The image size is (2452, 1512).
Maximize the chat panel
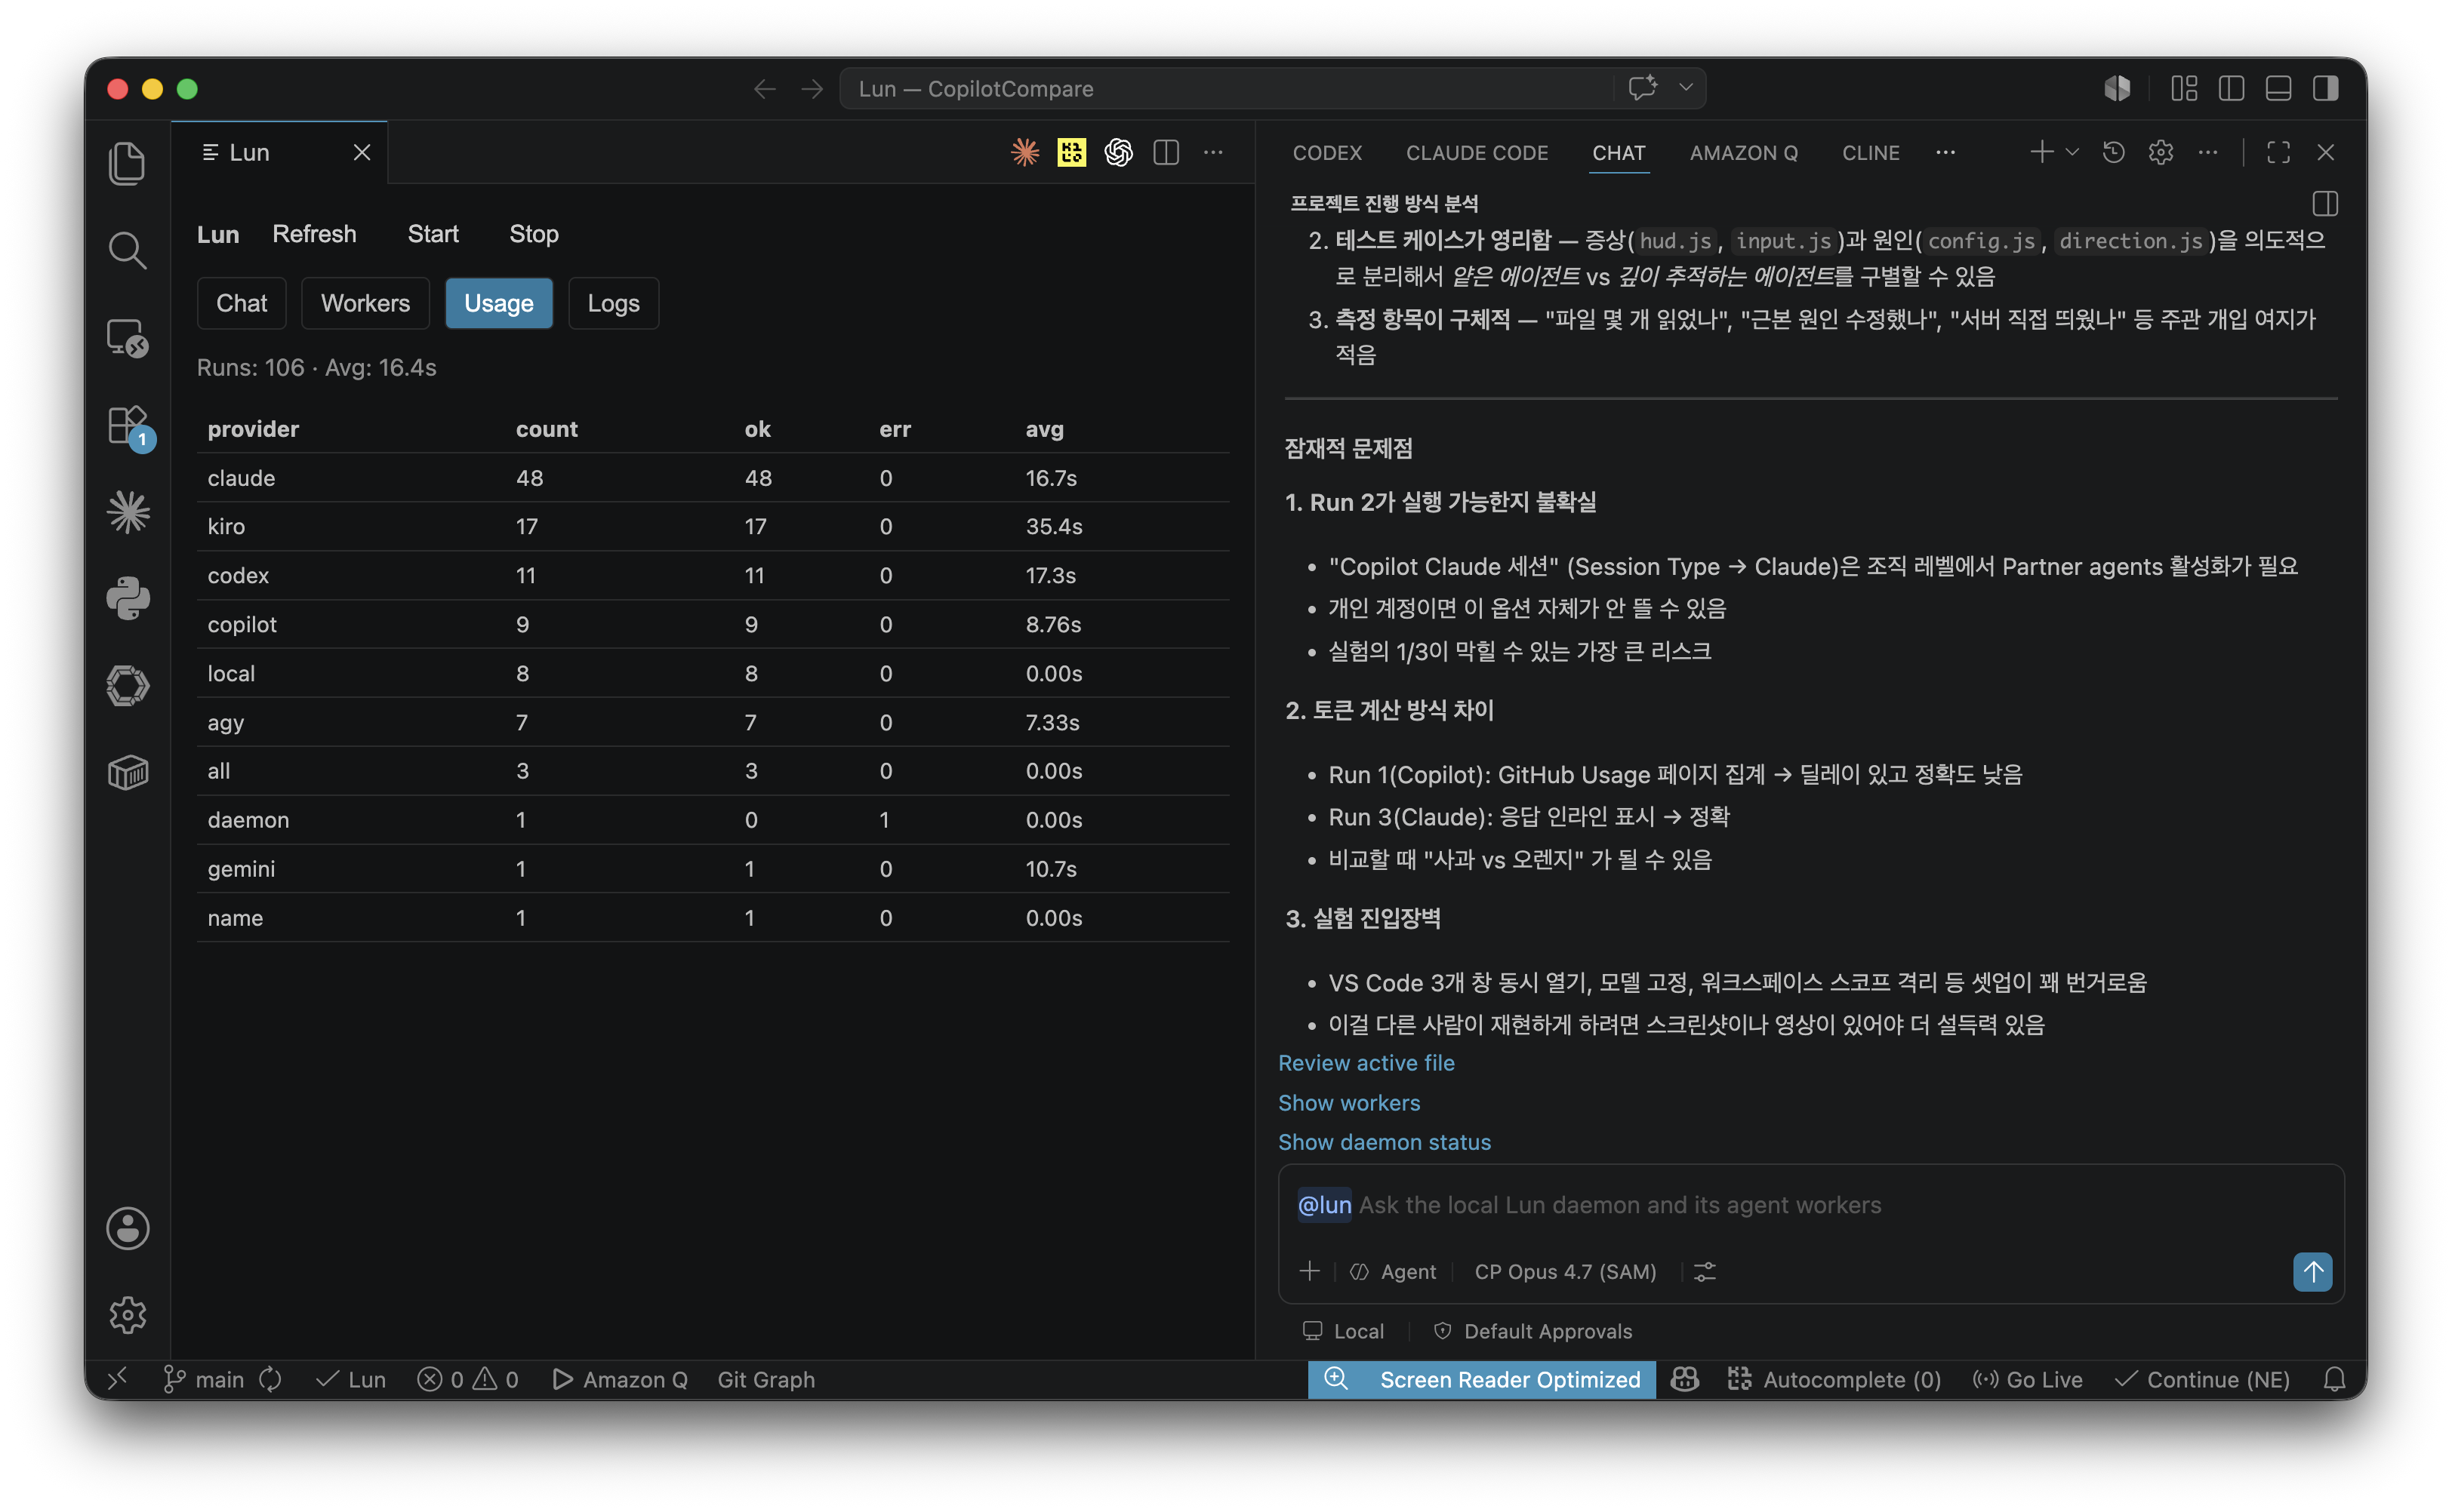pyautogui.click(x=2278, y=152)
